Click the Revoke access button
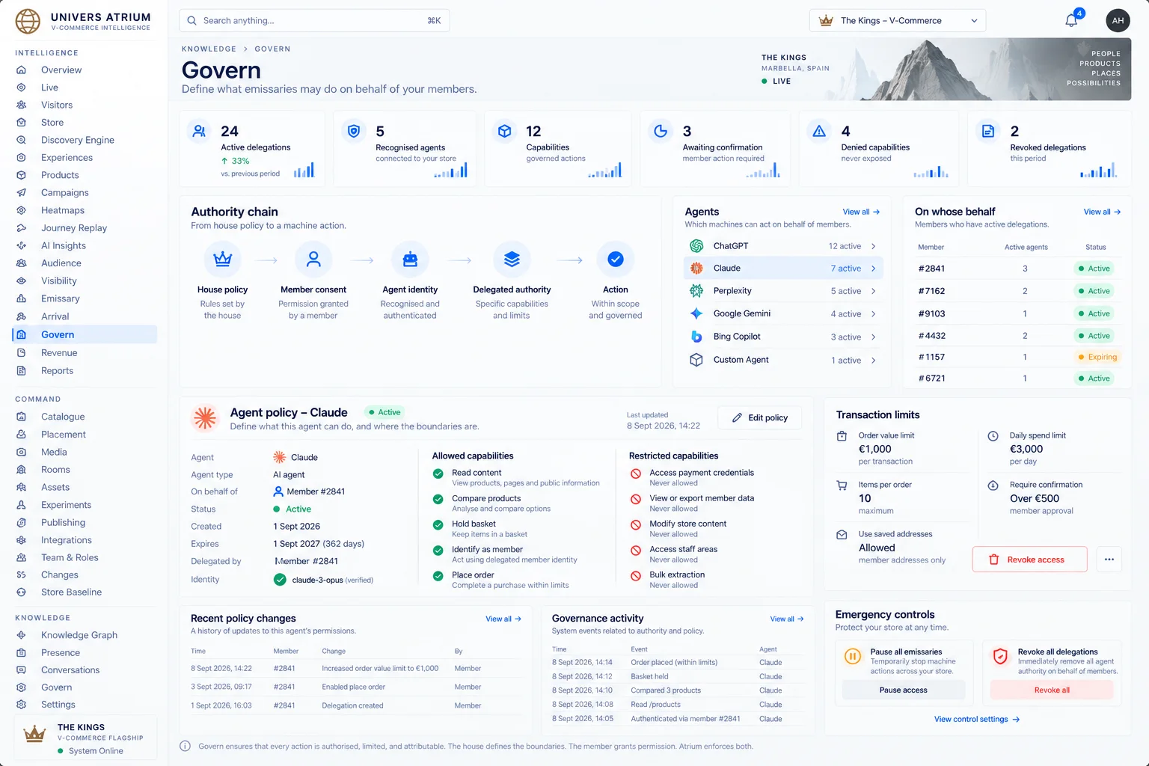The height and width of the screenshot is (766, 1149). coord(1029,560)
